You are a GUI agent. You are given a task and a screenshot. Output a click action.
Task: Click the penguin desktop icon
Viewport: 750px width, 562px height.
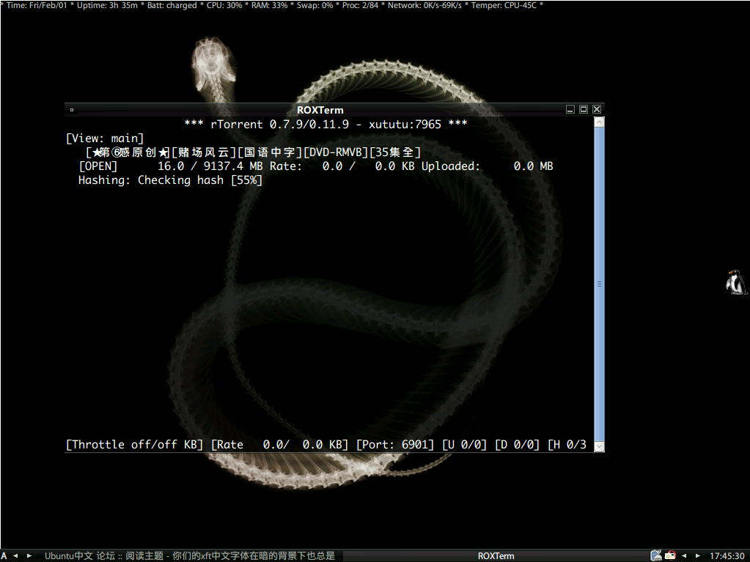pos(735,282)
